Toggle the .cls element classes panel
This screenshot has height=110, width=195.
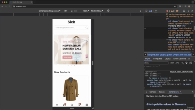pos(177,63)
